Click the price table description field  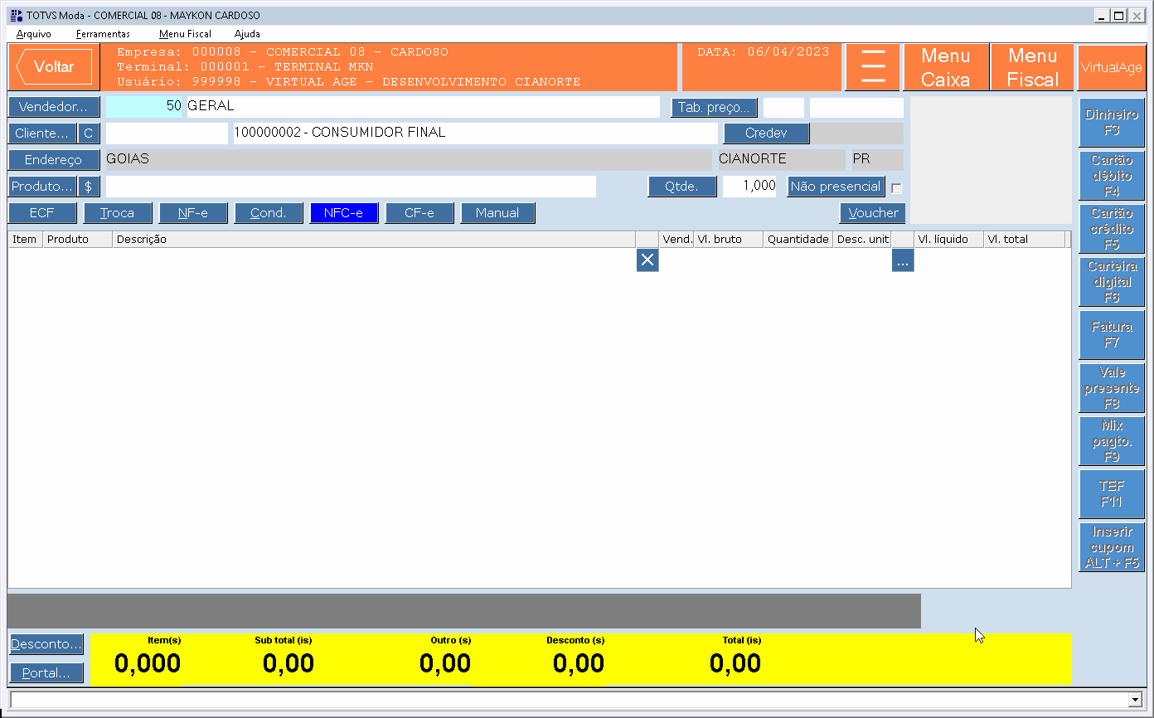(856, 107)
